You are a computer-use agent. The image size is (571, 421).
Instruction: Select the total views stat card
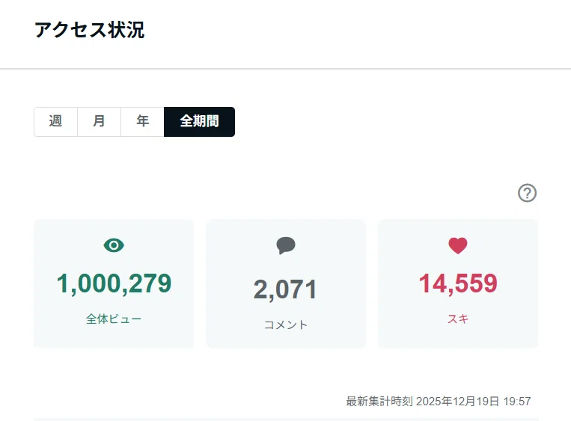114,283
